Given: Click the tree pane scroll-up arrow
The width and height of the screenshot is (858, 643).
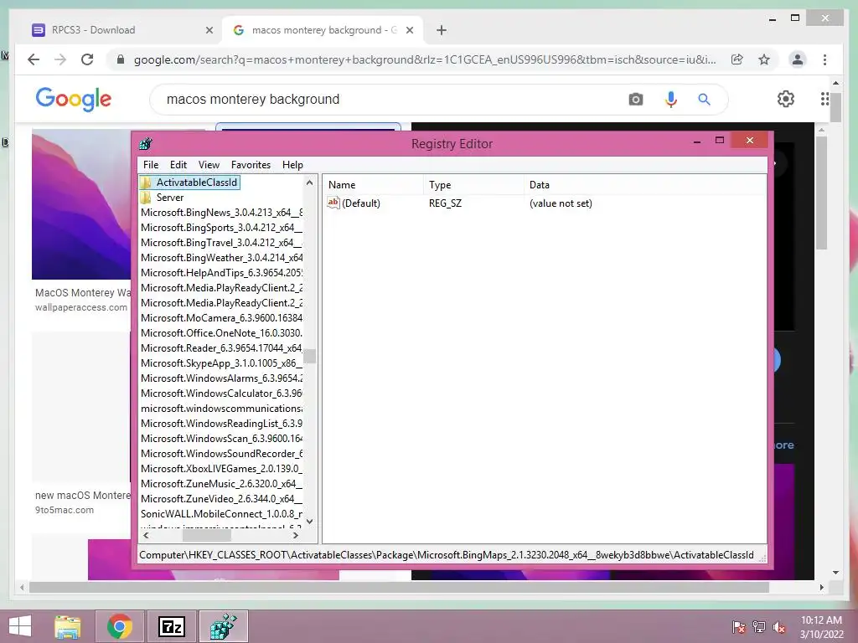Looking at the screenshot, I should point(310,183).
